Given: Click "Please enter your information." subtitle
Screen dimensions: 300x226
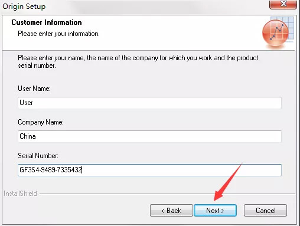Looking at the screenshot, I should point(58,34).
